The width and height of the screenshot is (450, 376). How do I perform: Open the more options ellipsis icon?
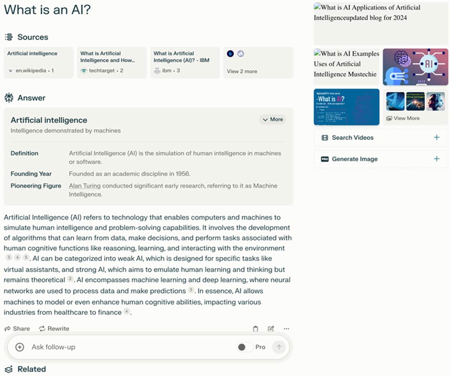click(x=286, y=328)
